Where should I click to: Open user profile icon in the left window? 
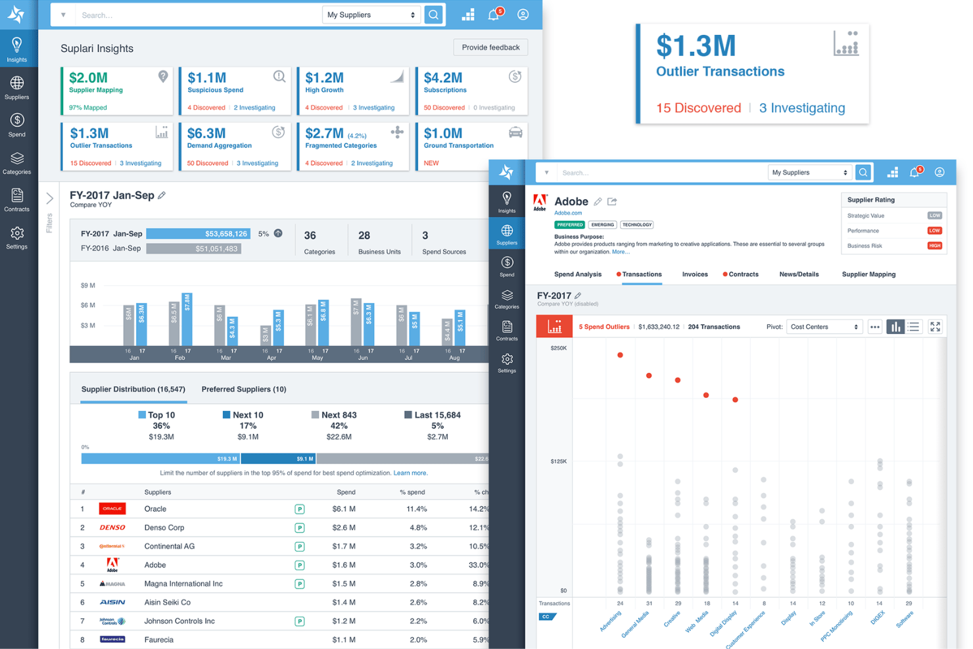[x=523, y=14]
